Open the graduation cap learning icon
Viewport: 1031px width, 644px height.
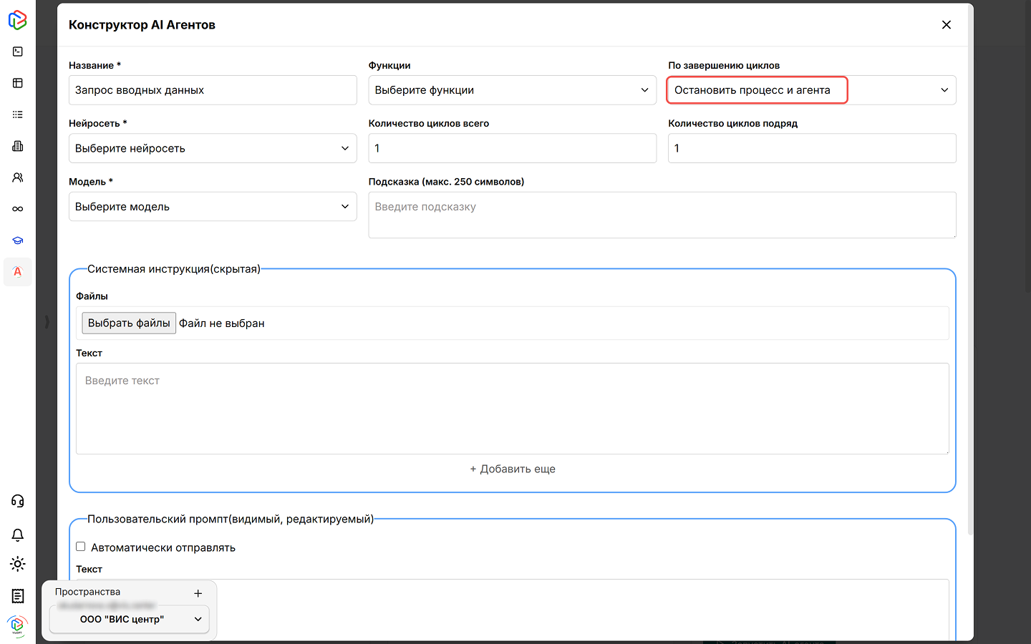coord(18,240)
